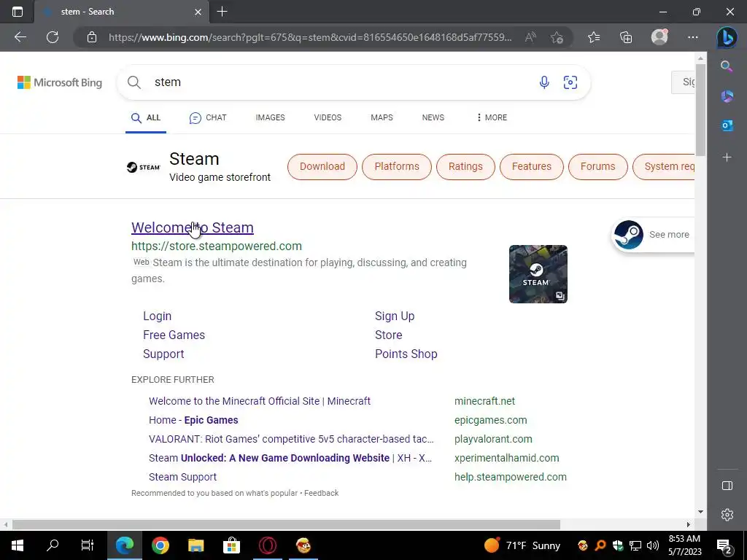Open the Windows Start menu
This screenshot has width=747, height=560.
[x=18, y=545]
